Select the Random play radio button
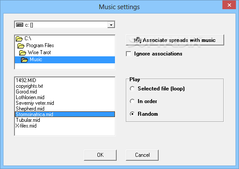 (132, 114)
